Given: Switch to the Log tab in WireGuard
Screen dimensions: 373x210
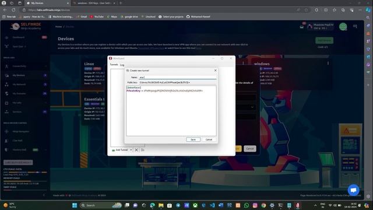Looking at the screenshot, I should coord(122,65).
